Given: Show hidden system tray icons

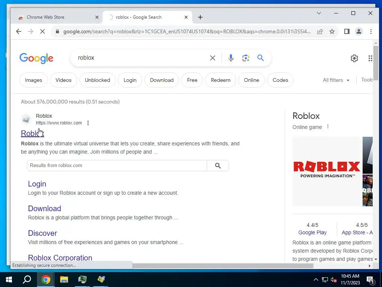Looking at the screenshot, I should coord(316,280).
